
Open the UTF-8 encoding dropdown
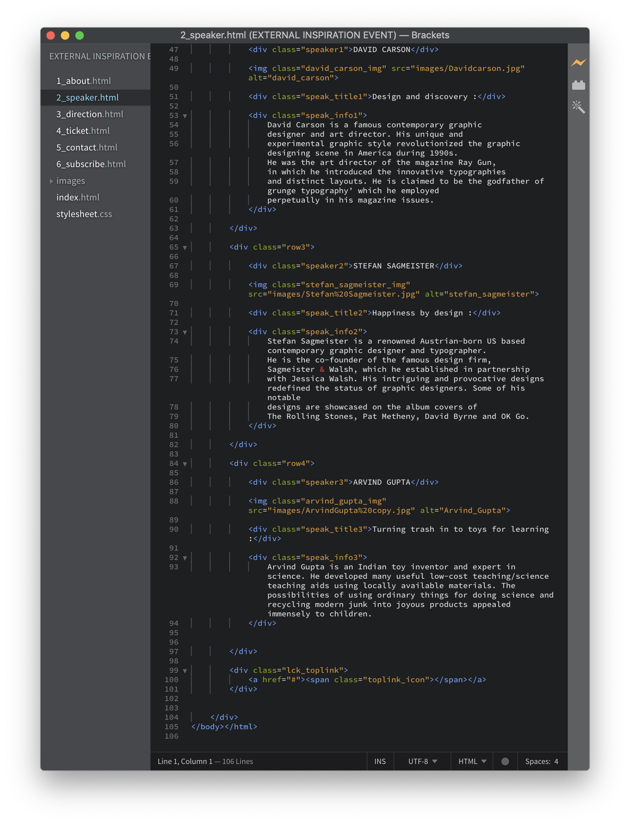423,761
